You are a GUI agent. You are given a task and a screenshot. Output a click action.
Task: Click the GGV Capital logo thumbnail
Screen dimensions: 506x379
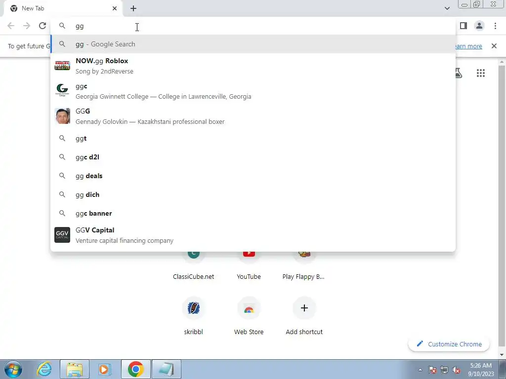(62, 235)
